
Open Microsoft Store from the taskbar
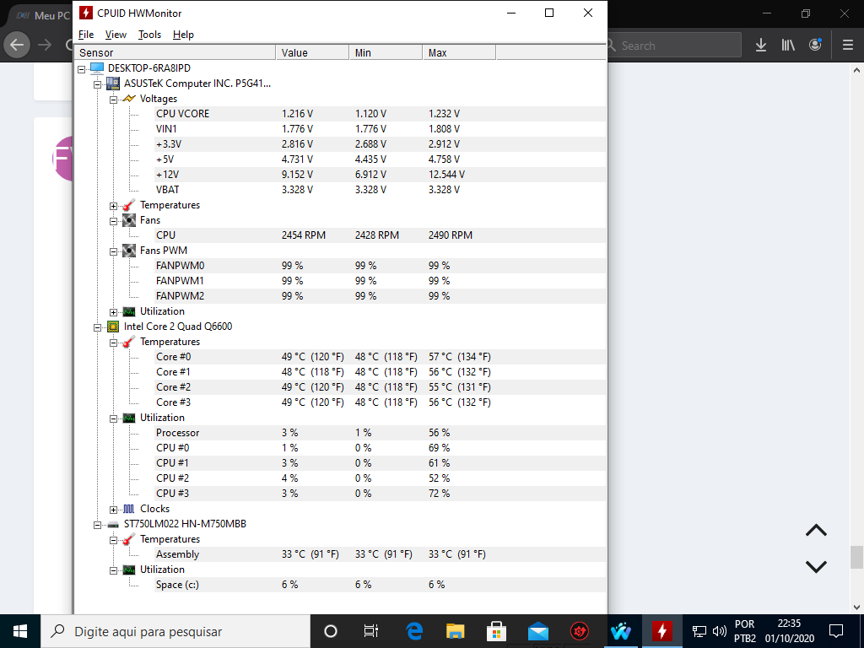tap(496, 631)
